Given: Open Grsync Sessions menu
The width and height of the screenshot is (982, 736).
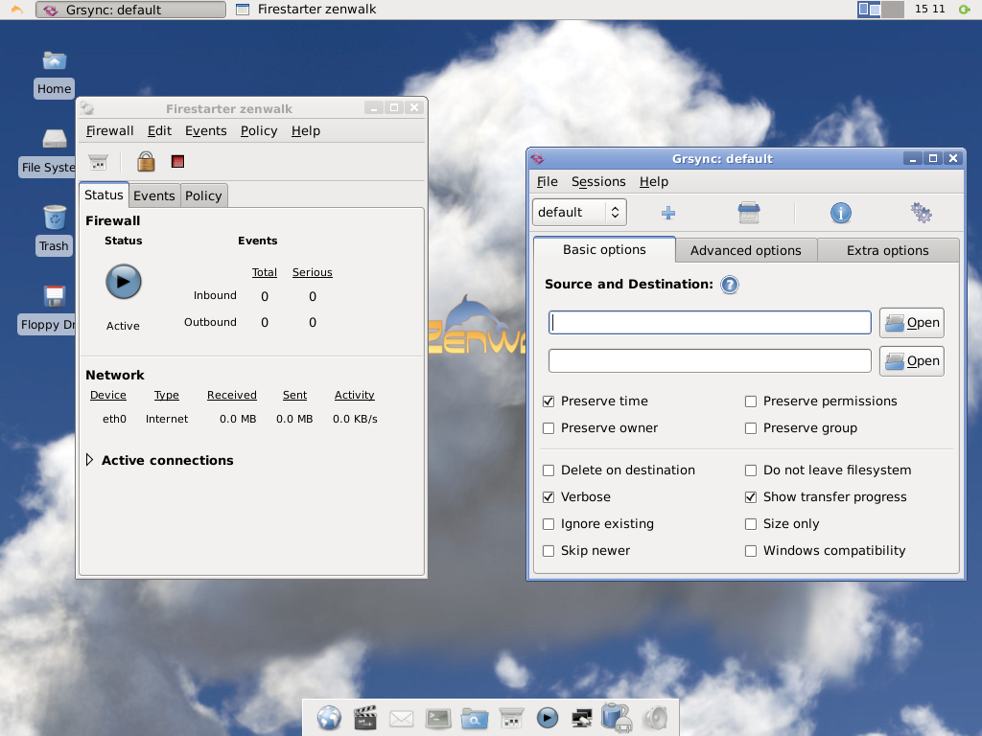Looking at the screenshot, I should point(598,181).
